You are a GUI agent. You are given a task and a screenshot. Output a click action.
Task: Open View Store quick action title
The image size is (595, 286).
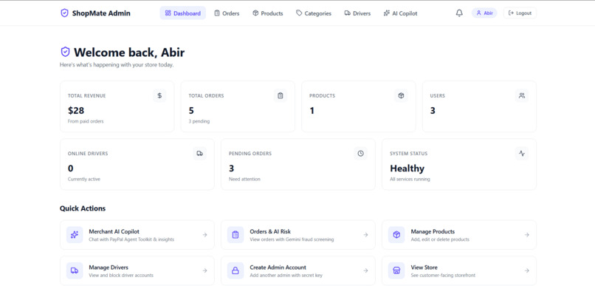[x=424, y=268]
